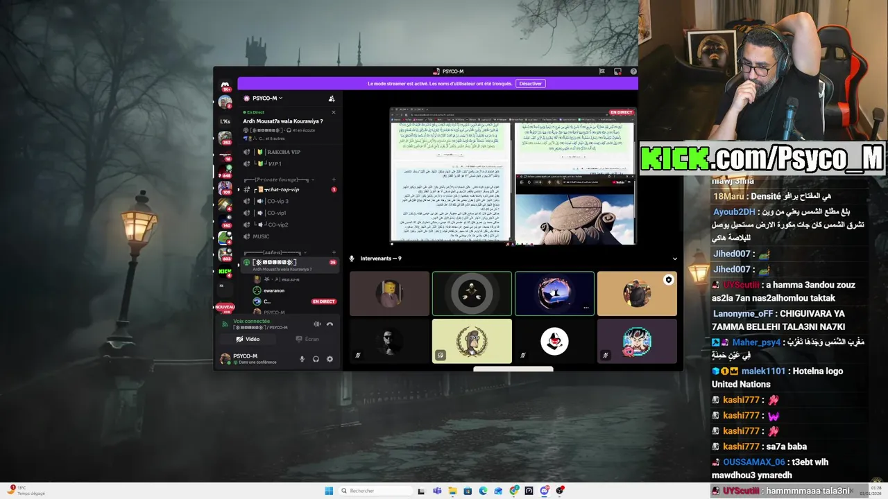Open Discord help icon in title bar
The image size is (888, 499).
633,71
